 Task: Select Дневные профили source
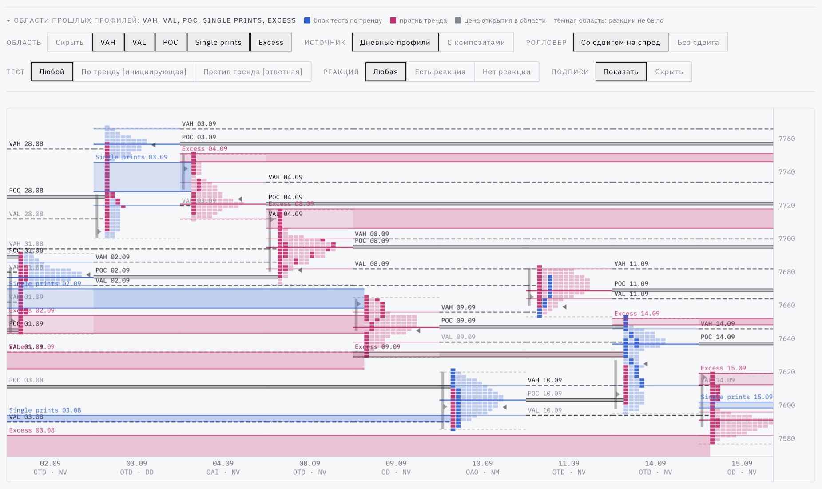tap(395, 42)
